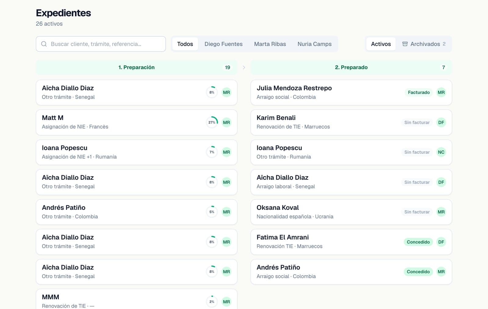
Task: Click the 7% progress ring on Ioana Popescu
Action: pyautogui.click(x=212, y=152)
